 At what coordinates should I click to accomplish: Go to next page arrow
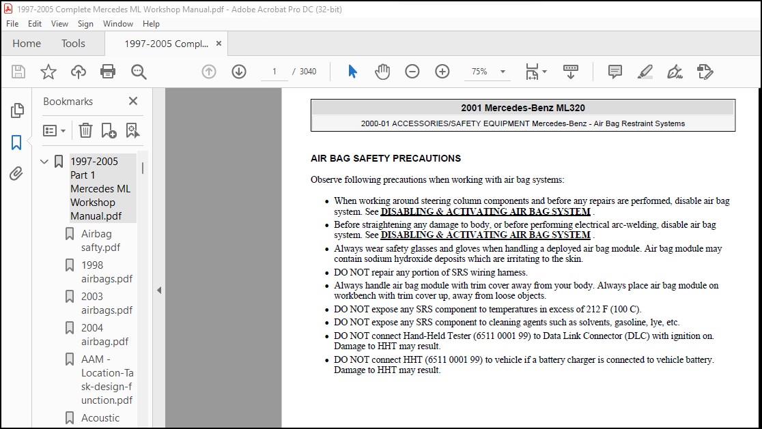[238, 72]
